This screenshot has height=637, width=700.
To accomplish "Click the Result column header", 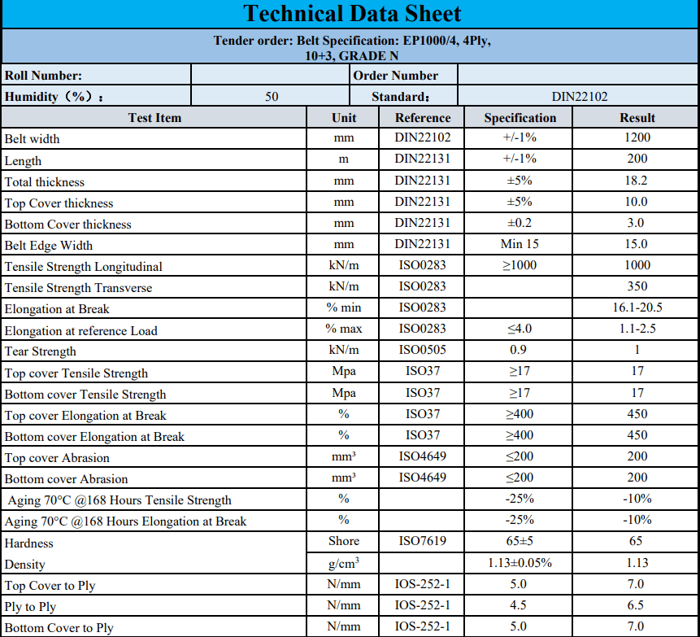I will pyautogui.click(x=637, y=118).
